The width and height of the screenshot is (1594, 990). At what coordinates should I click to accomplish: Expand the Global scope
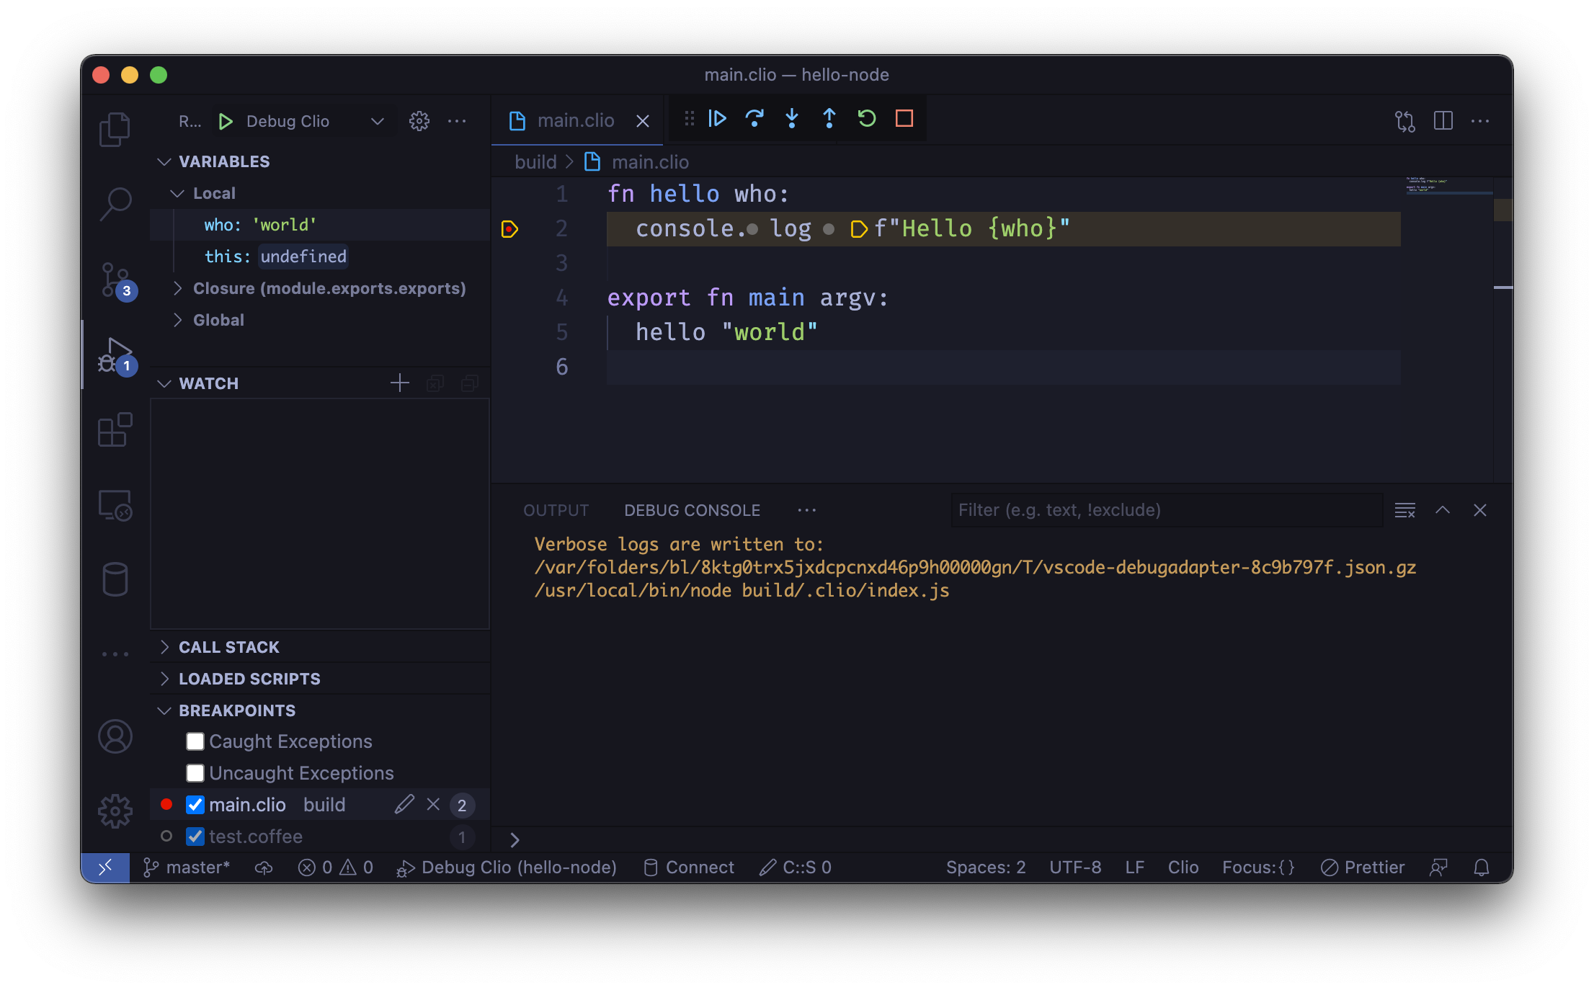click(320, 320)
